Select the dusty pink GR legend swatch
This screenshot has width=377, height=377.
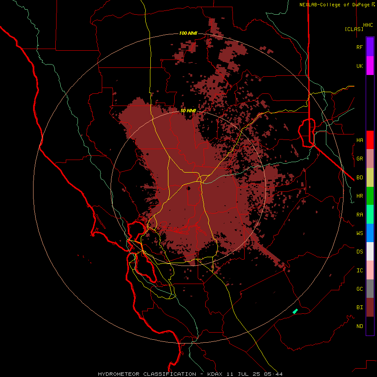pos(370,159)
